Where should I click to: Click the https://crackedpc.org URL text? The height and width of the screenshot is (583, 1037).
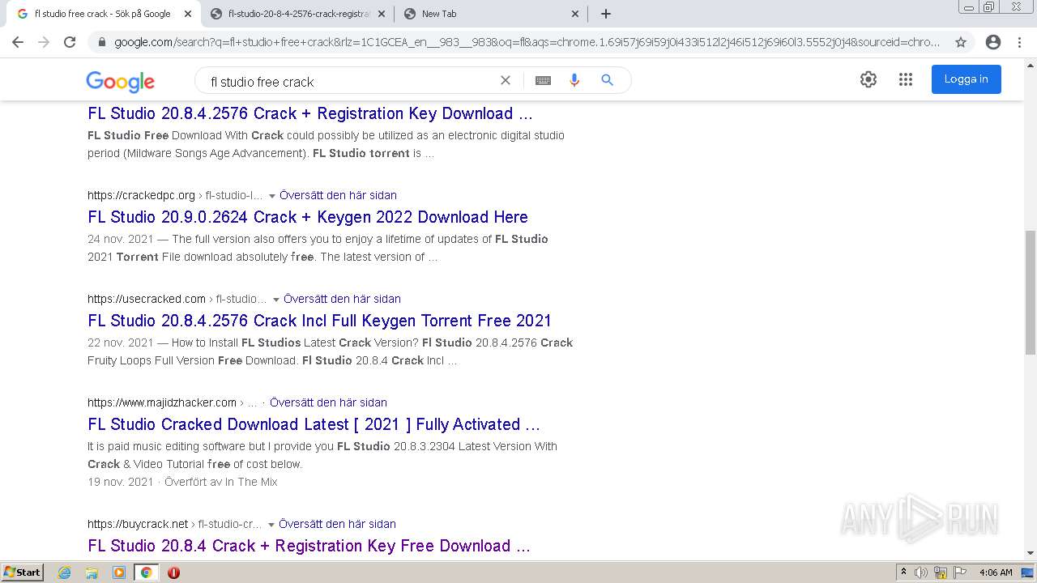(x=141, y=195)
